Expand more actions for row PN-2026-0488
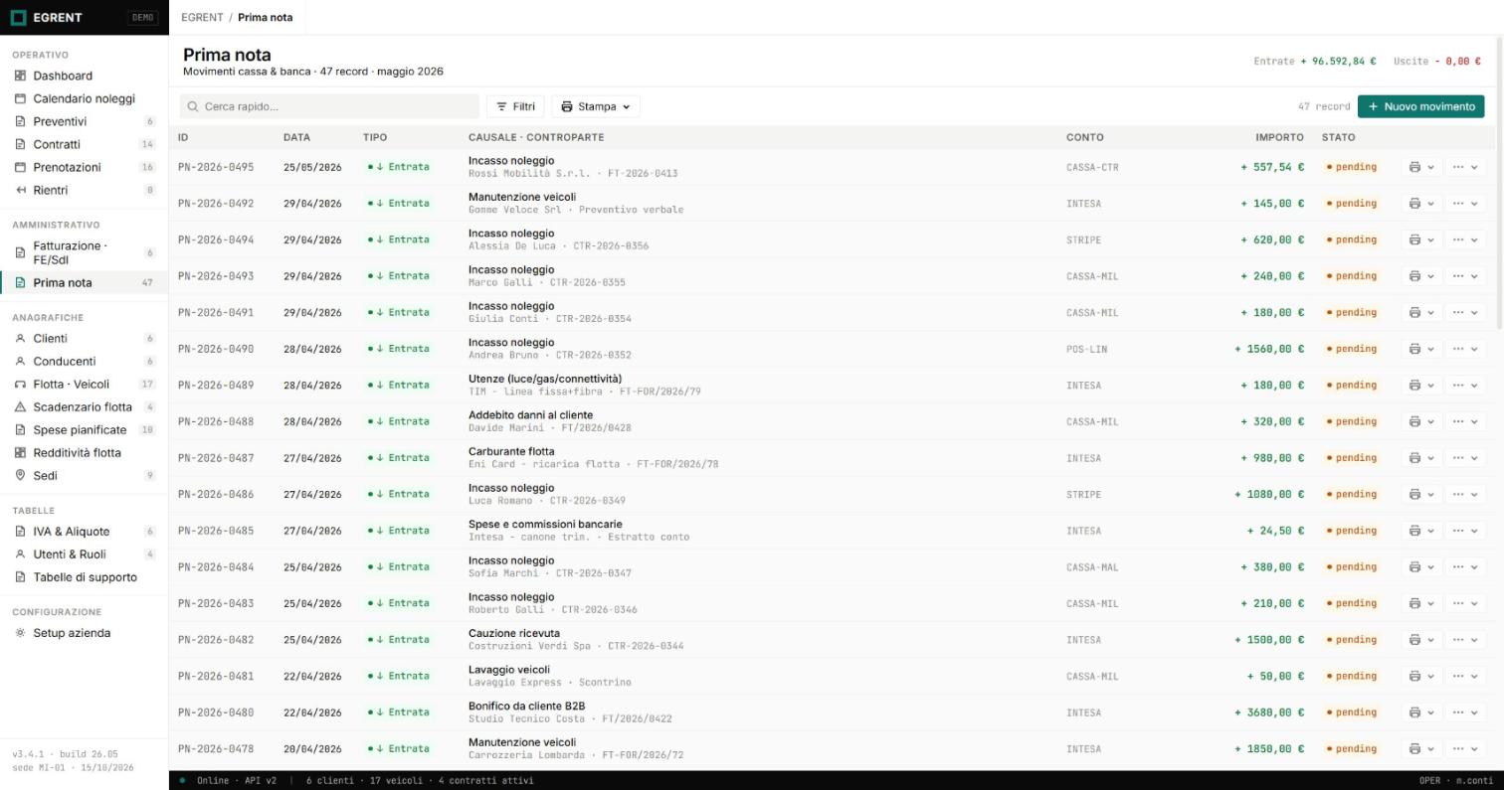1504x790 pixels. click(1464, 421)
